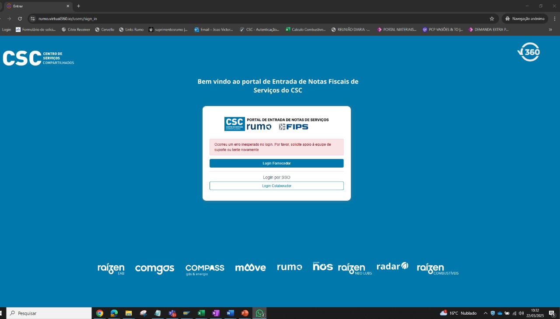
Task: Open File Explorer from the taskbar
Action: (x=129, y=313)
